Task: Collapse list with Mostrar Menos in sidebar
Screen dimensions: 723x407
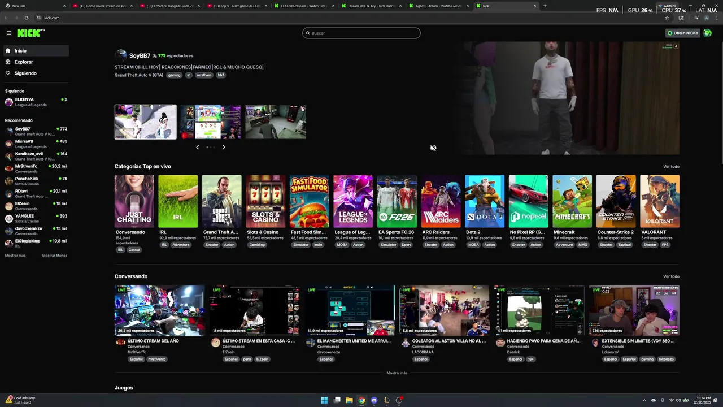Action: 55,256
